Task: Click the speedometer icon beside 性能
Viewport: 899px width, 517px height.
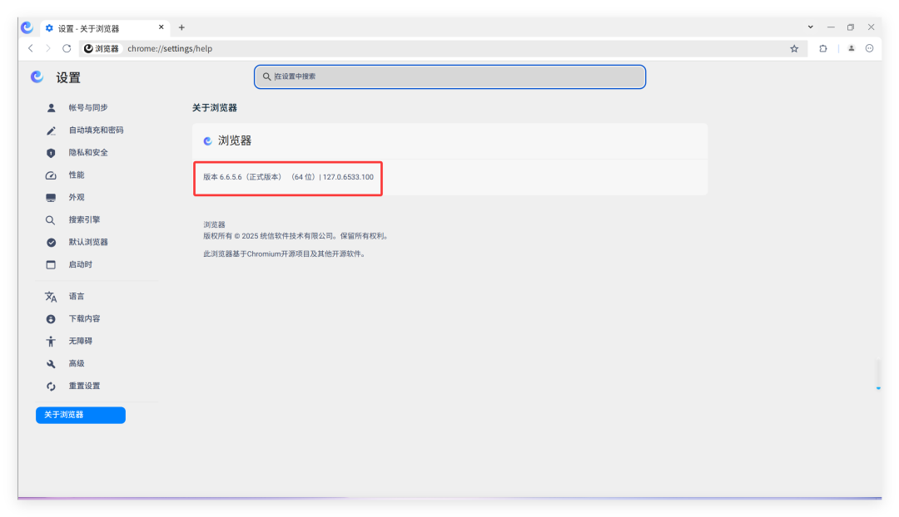Action: coord(51,175)
